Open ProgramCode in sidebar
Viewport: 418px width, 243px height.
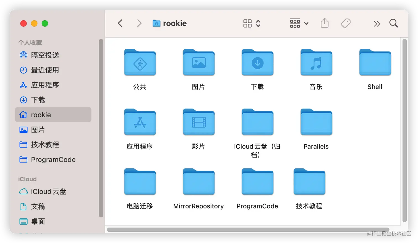click(x=53, y=159)
